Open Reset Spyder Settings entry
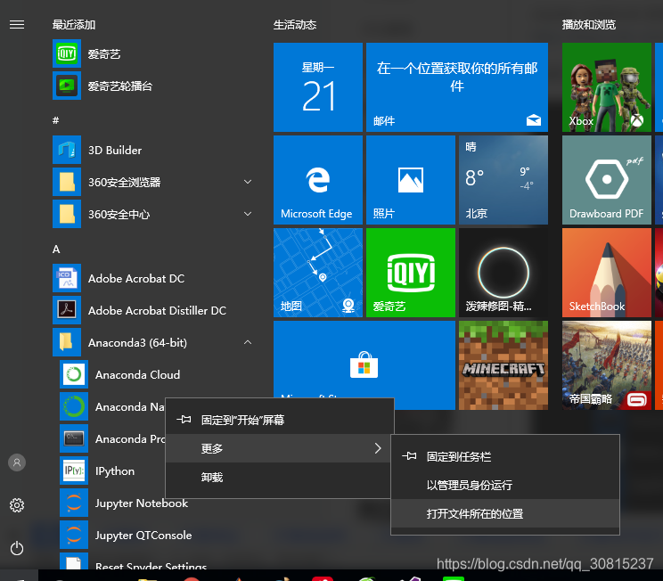Viewport: 663px width, 581px height. coord(152,562)
